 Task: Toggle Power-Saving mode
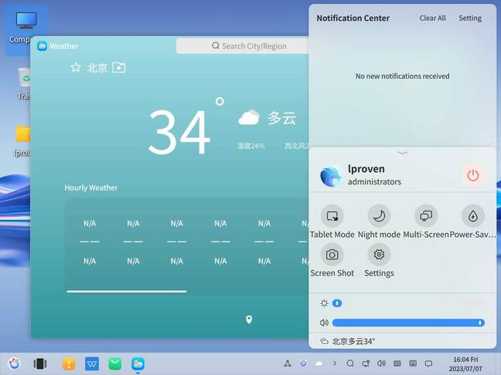pyautogui.click(x=472, y=216)
